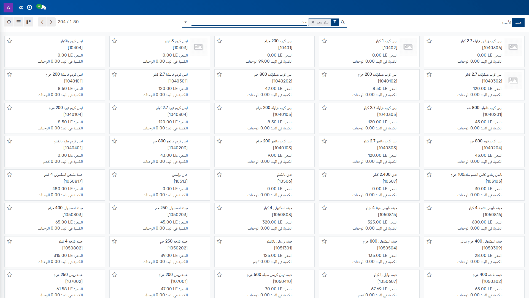529x298 pixels.
Task: Click the price 67.69 LE on card [1050607]
Action: point(379,289)
